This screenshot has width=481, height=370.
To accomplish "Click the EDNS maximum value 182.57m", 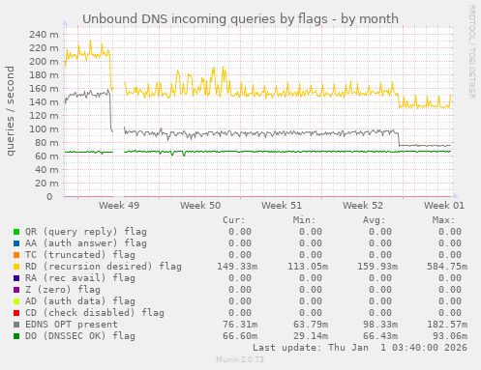I will click(x=447, y=325).
